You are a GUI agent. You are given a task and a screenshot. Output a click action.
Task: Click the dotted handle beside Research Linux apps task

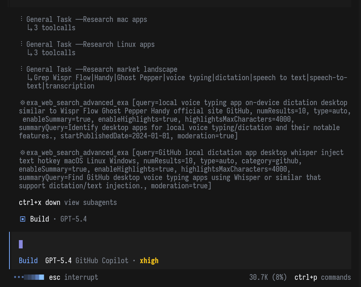point(22,44)
